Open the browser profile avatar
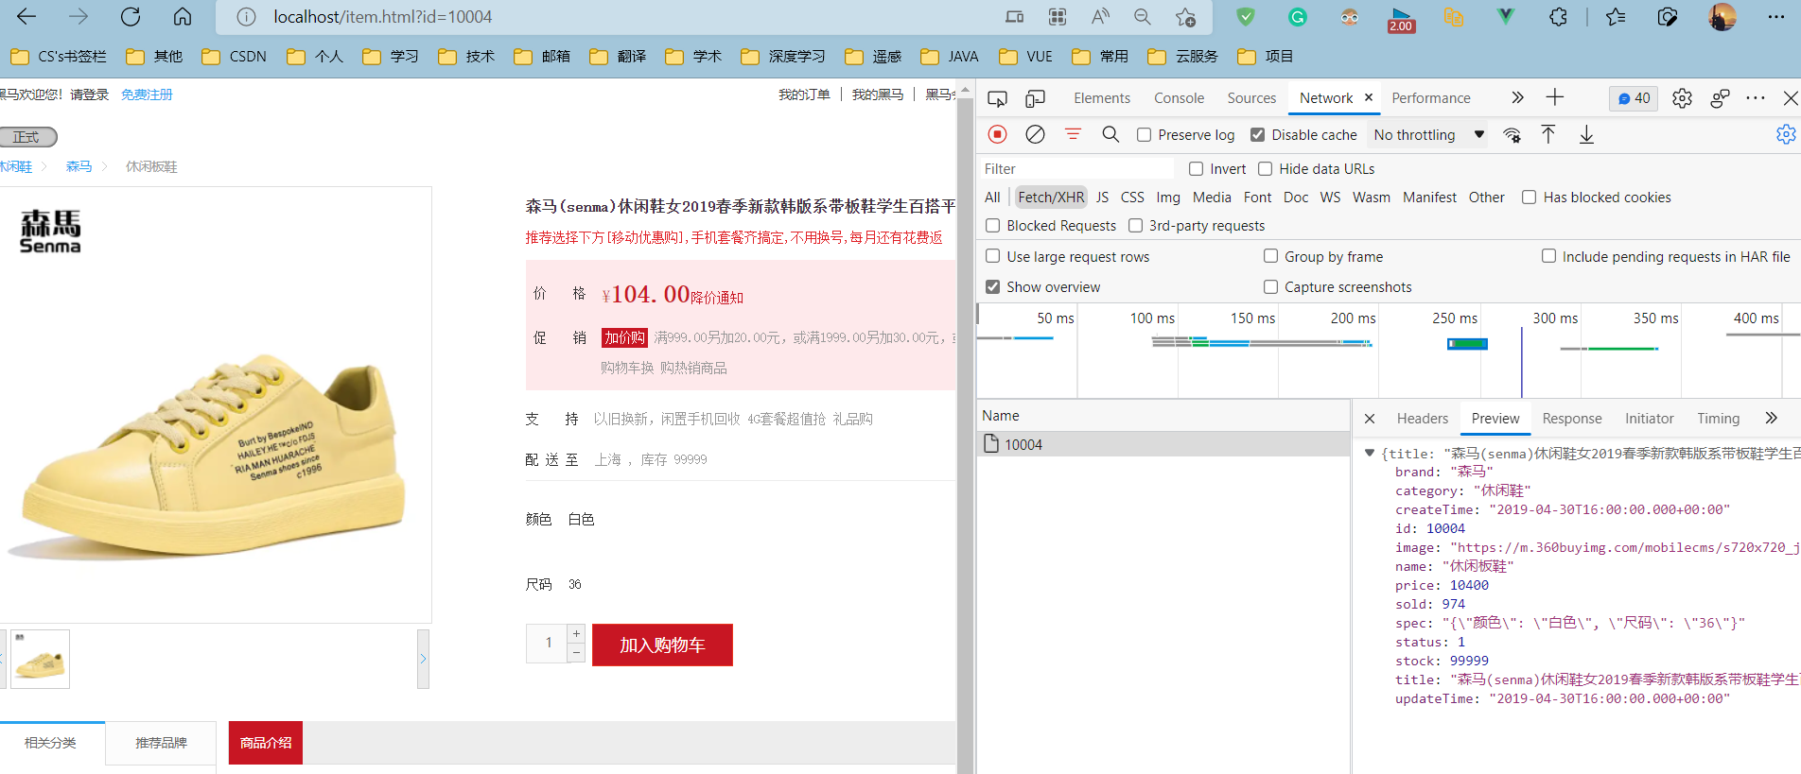Image resolution: width=1801 pixels, height=774 pixels. coord(1722,17)
